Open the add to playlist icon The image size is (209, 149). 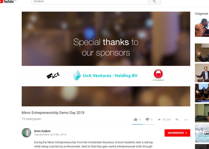coord(177,120)
